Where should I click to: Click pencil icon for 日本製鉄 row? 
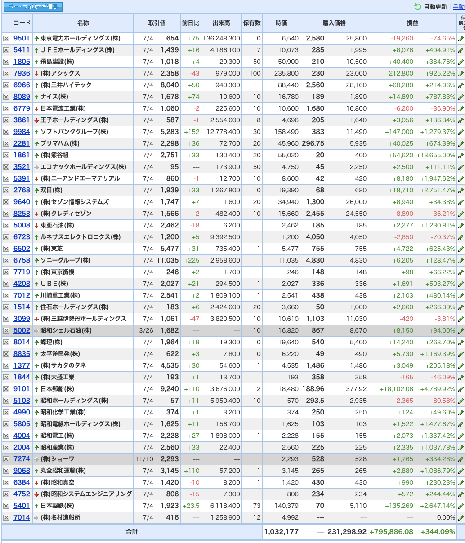tap(461, 506)
